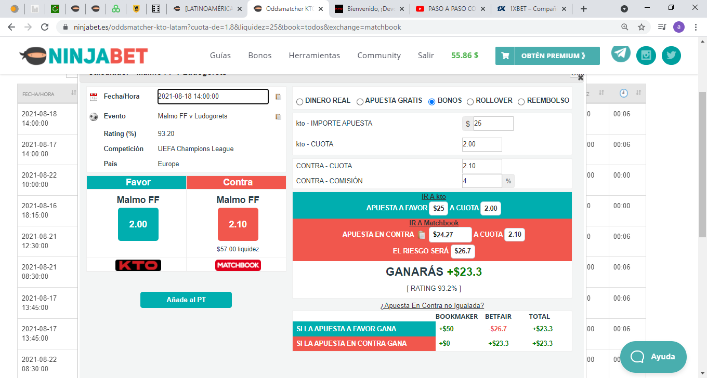Copy the Evento name with clipboard icon

(278, 116)
